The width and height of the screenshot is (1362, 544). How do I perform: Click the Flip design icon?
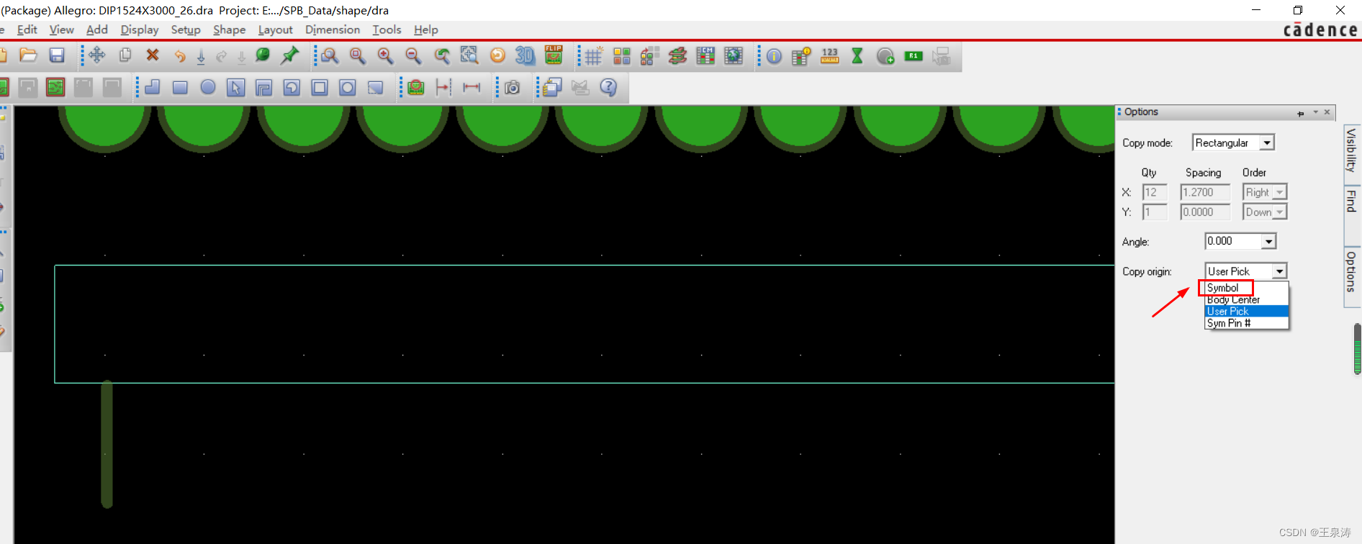(554, 55)
